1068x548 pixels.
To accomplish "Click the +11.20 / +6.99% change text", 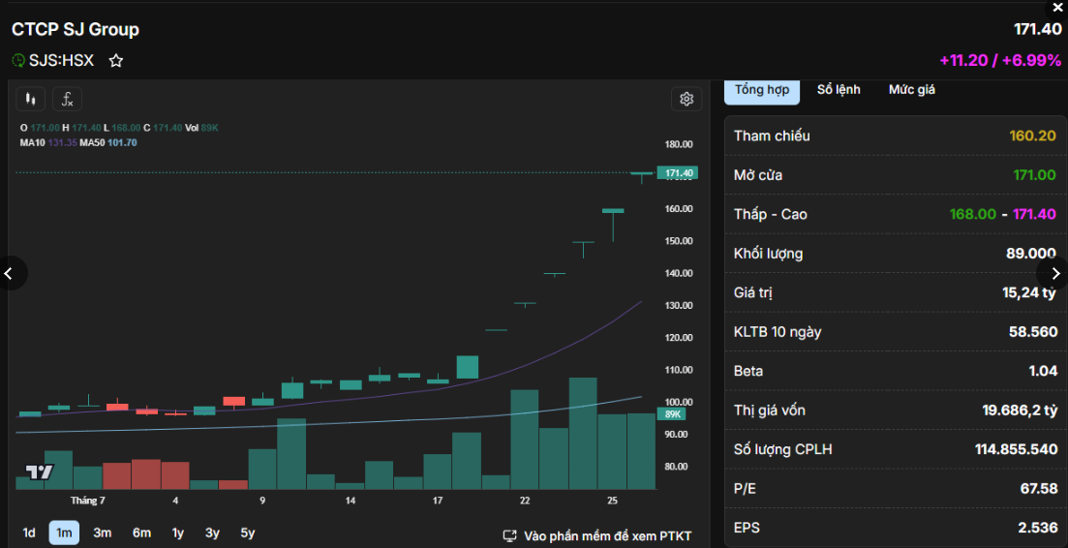I will 1000,61.
